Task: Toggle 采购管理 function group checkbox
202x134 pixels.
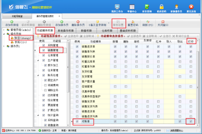Action: pos(43,45)
